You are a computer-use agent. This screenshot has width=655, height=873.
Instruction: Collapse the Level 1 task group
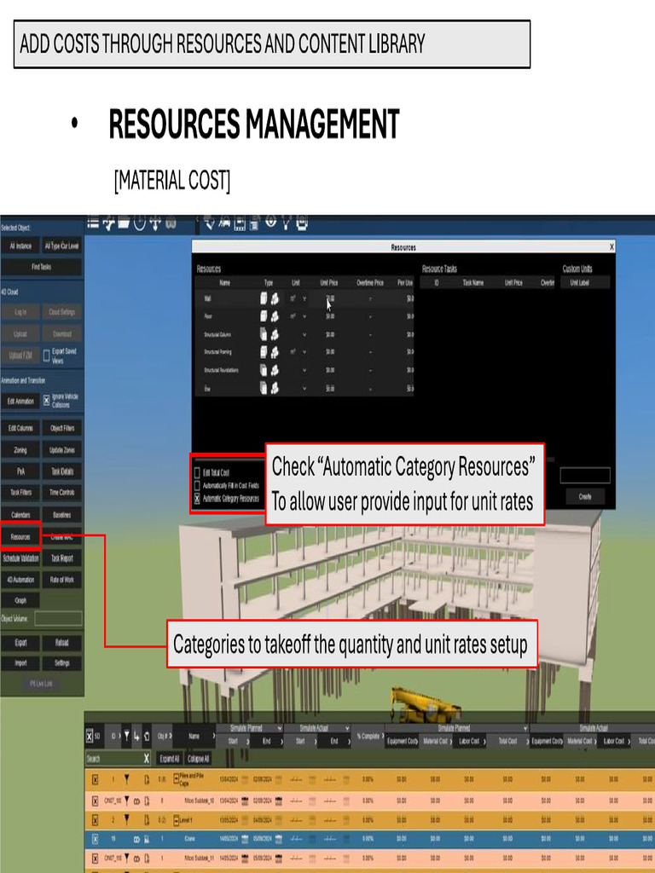[177, 819]
